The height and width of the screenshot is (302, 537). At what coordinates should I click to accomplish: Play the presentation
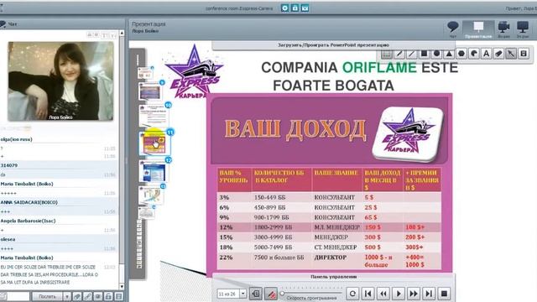click(399, 294)
